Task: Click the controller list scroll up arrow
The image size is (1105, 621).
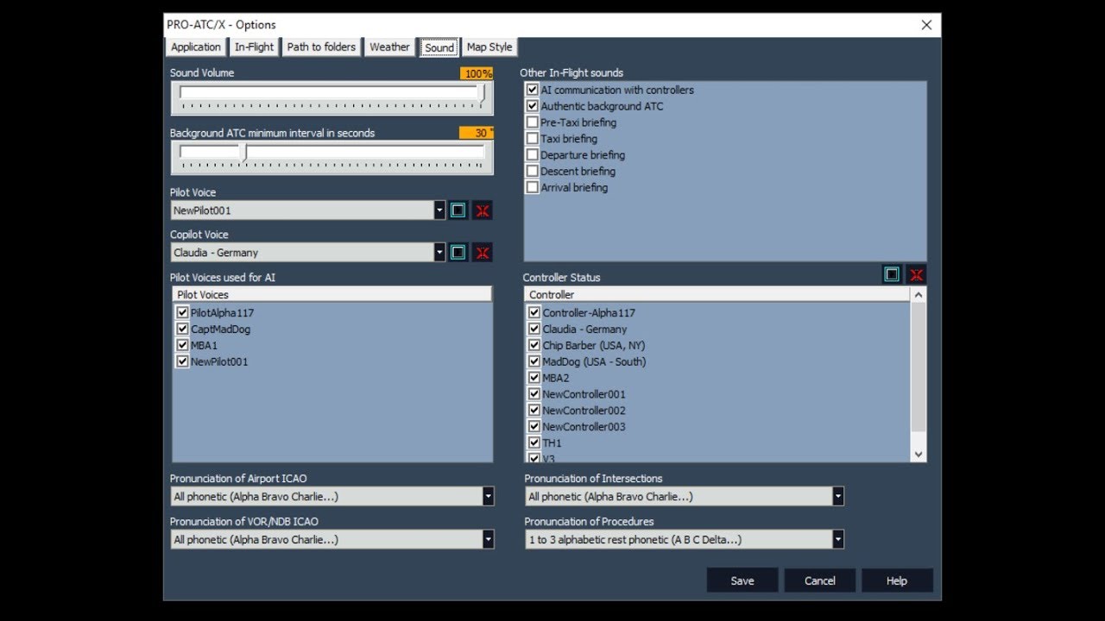Action: 919,295
